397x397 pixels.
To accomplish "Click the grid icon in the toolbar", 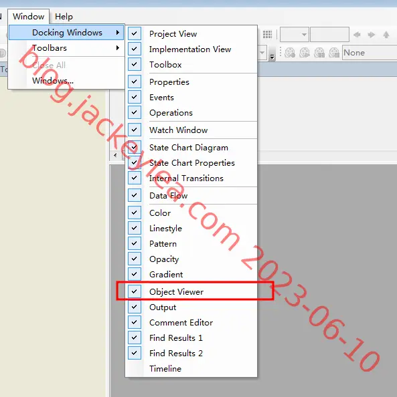I will (x=267, y=34).
